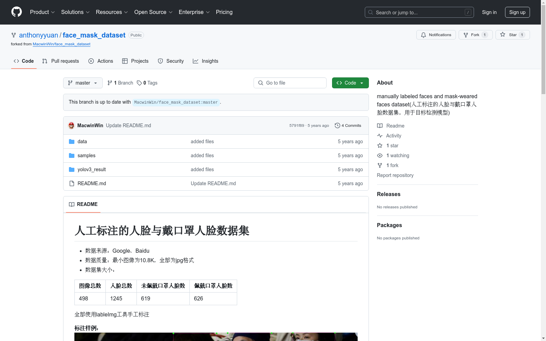The image size is (546, 341).
Task: Click sample annotation image thumbnail
Action: click(216, 337)
